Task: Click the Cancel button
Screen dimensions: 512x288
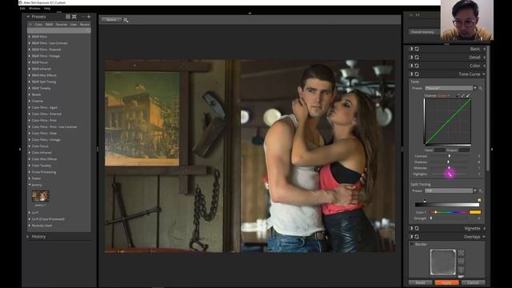Action: 473,282
